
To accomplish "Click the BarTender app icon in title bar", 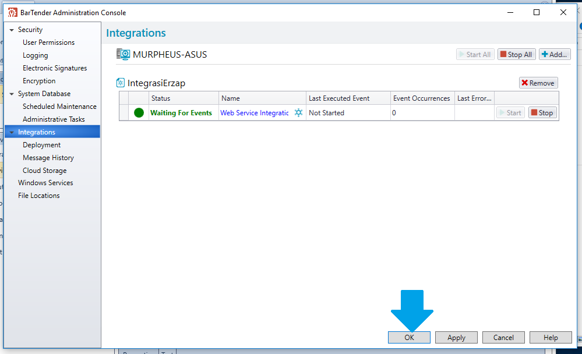I will [x=13, y=13].
